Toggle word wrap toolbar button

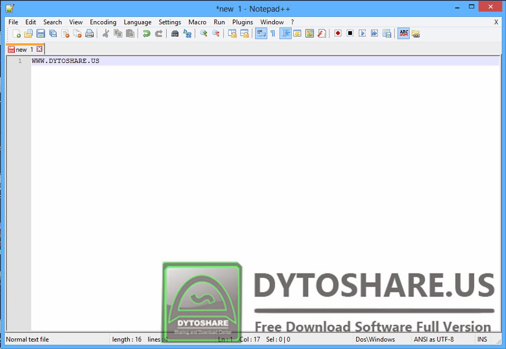point(261,33)
